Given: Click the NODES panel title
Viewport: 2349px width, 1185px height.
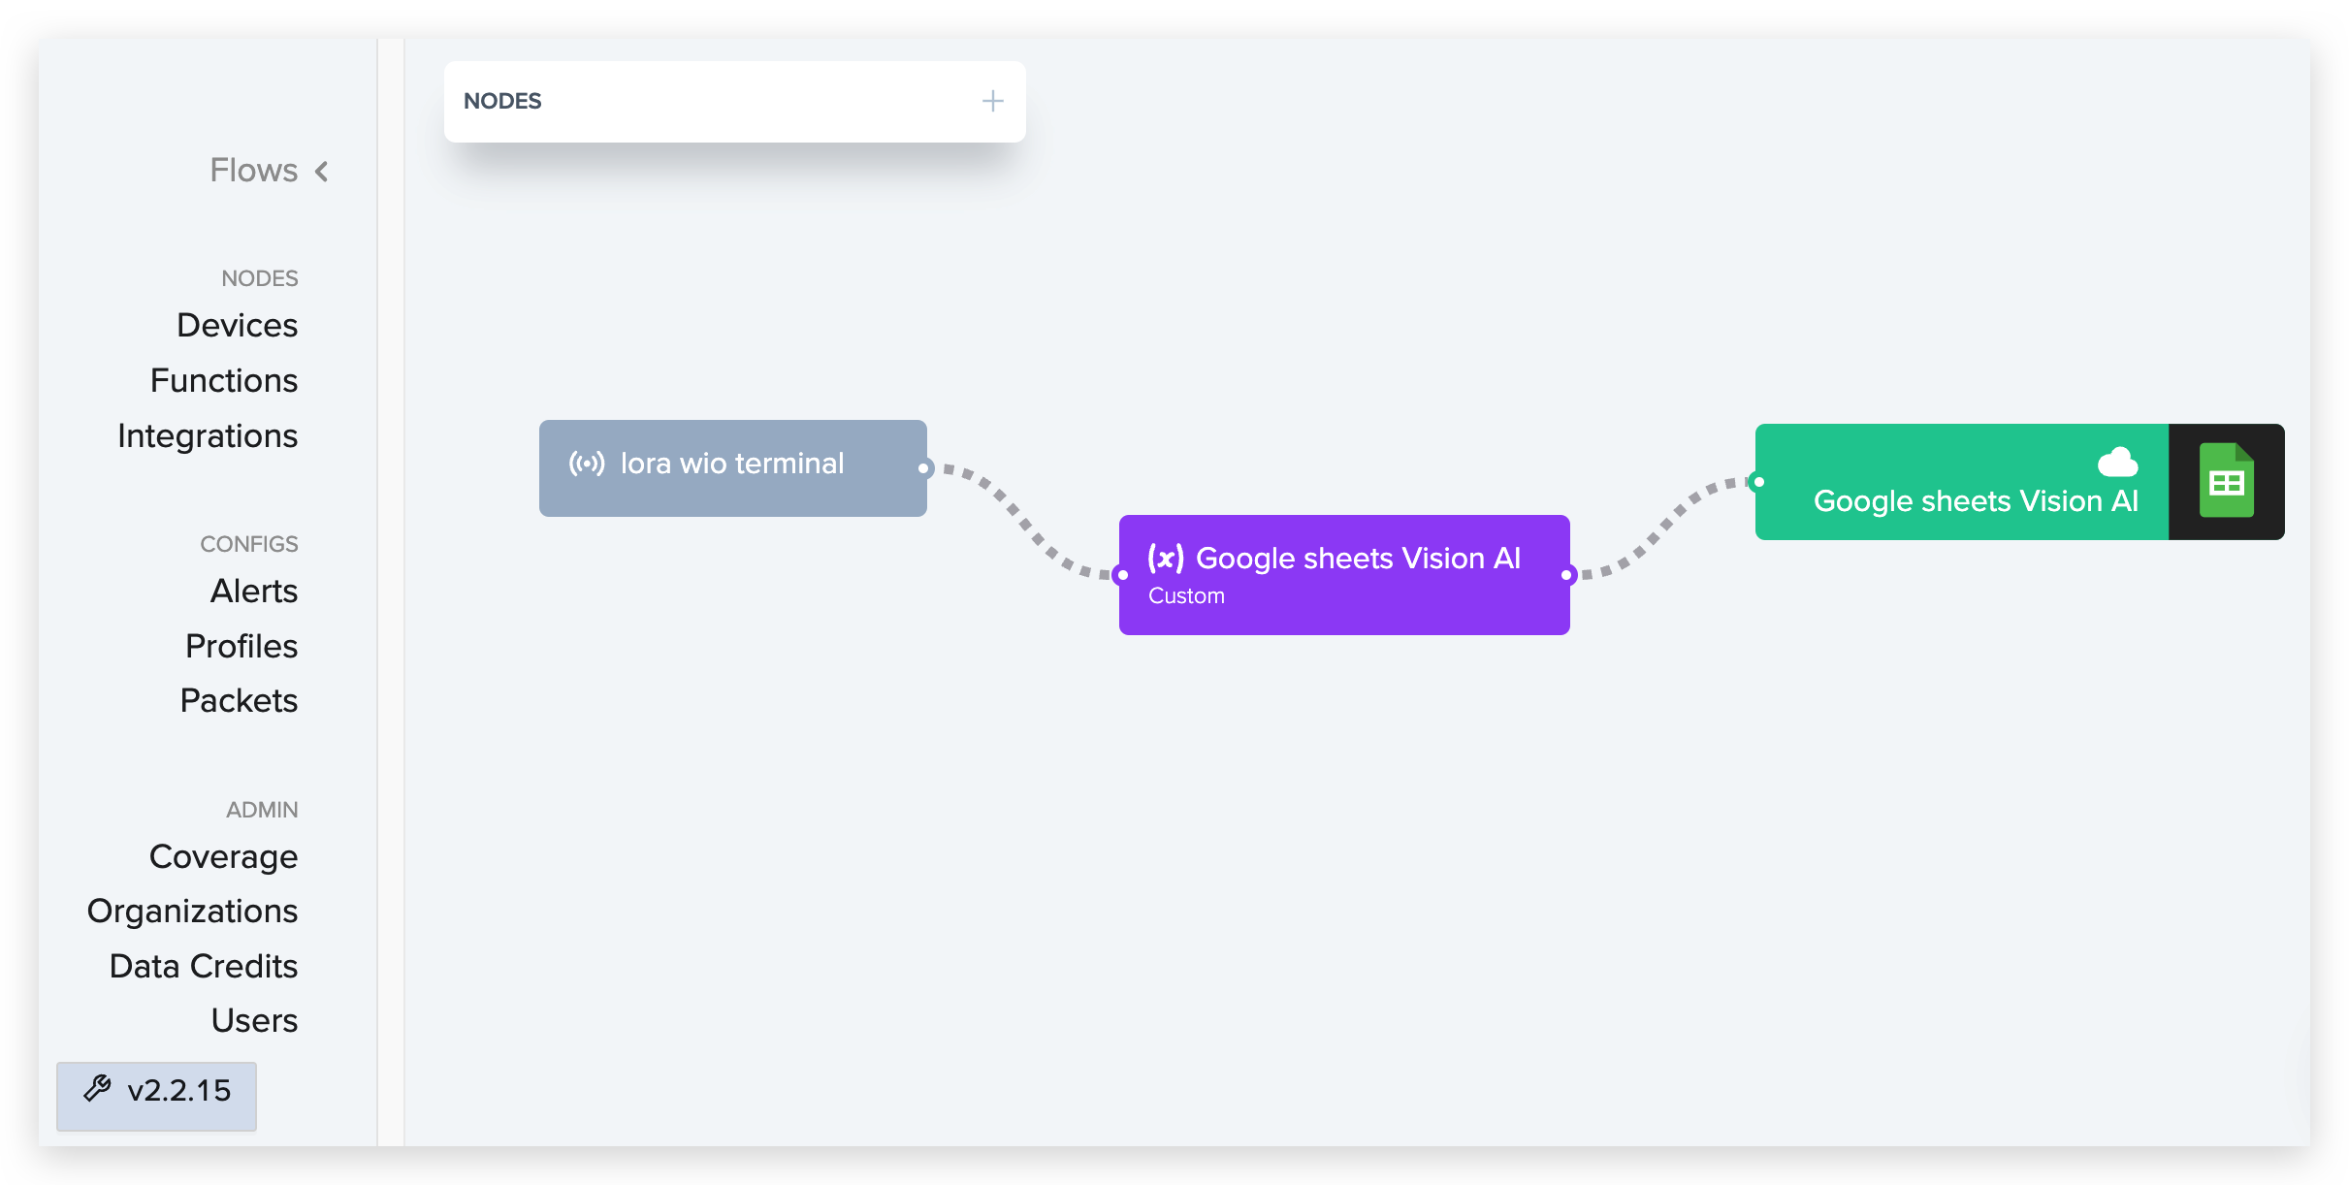Looking at the screenshot, I should pos(502,101).
